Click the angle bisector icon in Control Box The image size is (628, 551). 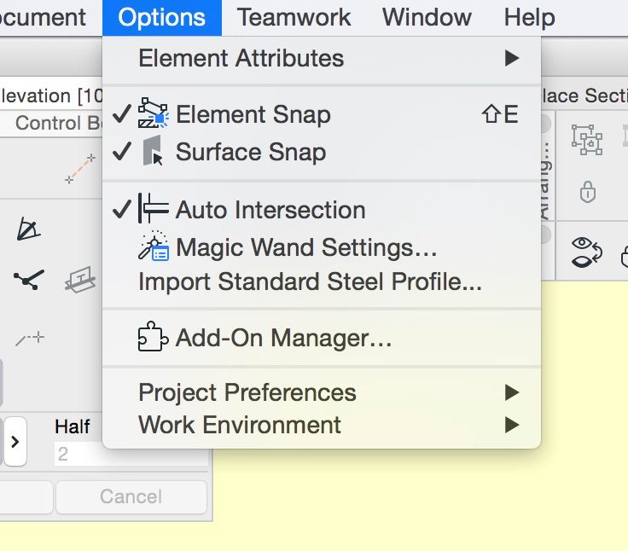tap(28, 229)
